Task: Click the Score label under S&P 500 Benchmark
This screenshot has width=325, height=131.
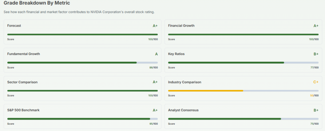Action: coord(10,124)
